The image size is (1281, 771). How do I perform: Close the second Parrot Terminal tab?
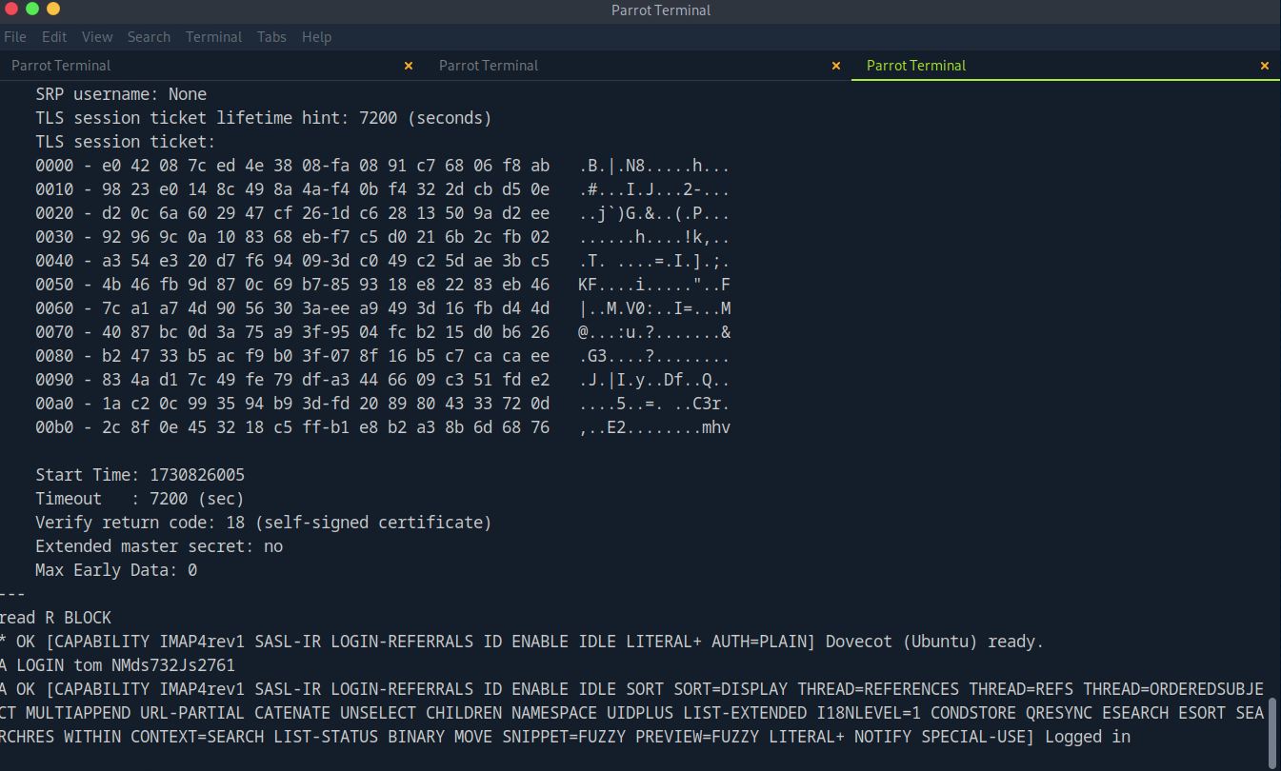836,66
